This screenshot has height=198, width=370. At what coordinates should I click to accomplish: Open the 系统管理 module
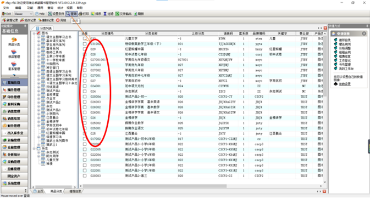point(14,183)
